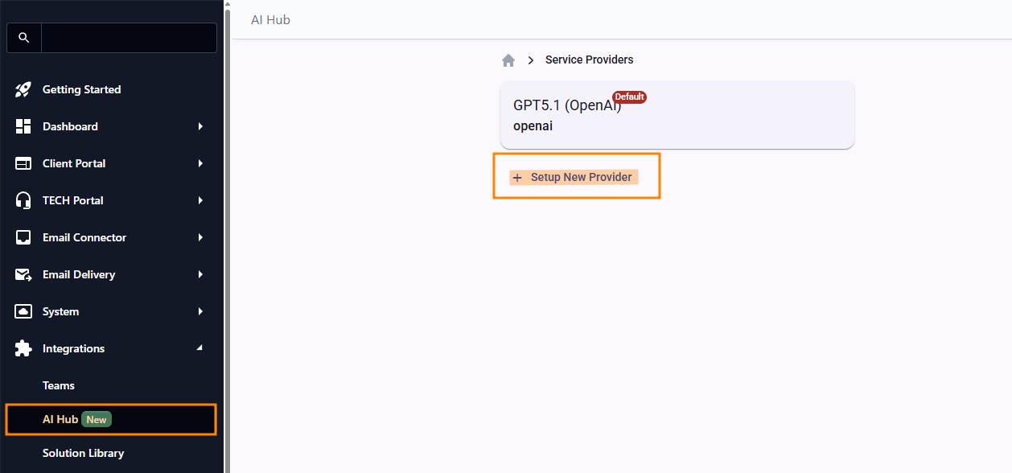Expand the Client Portal submenu arrow

click(200, 163)
